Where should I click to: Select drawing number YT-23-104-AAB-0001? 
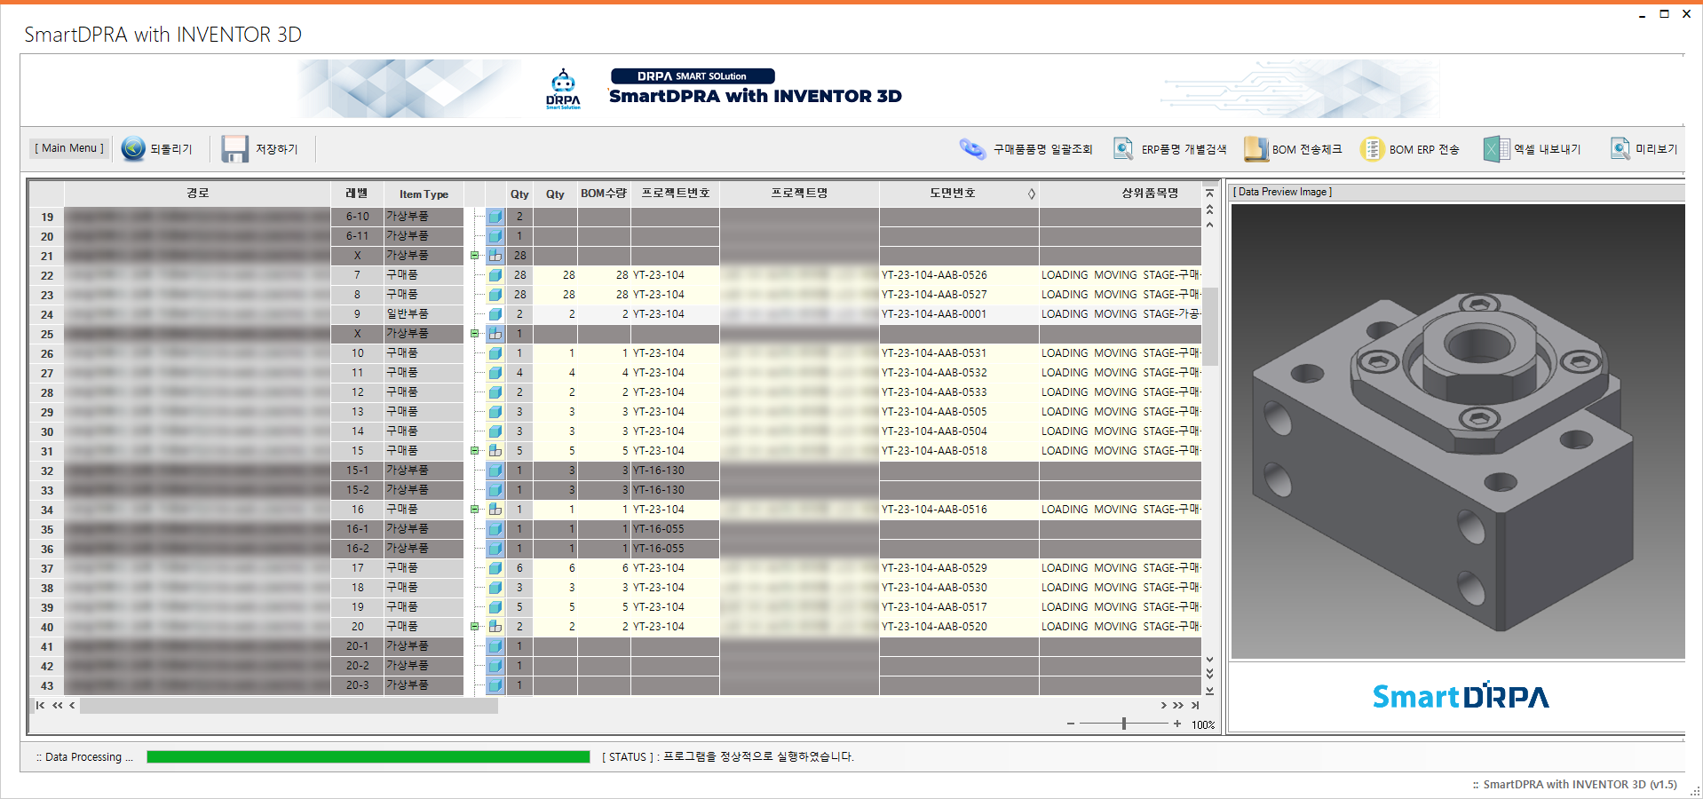pyautogui.click(x=934, y=314)
